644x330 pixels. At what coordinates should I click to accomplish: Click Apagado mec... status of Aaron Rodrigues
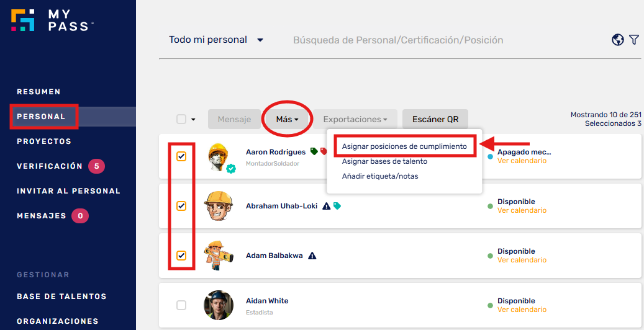pyautogui.click(x=524, y=152)
